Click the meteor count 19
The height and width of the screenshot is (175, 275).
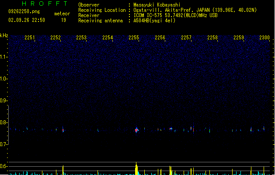(63, 20)
